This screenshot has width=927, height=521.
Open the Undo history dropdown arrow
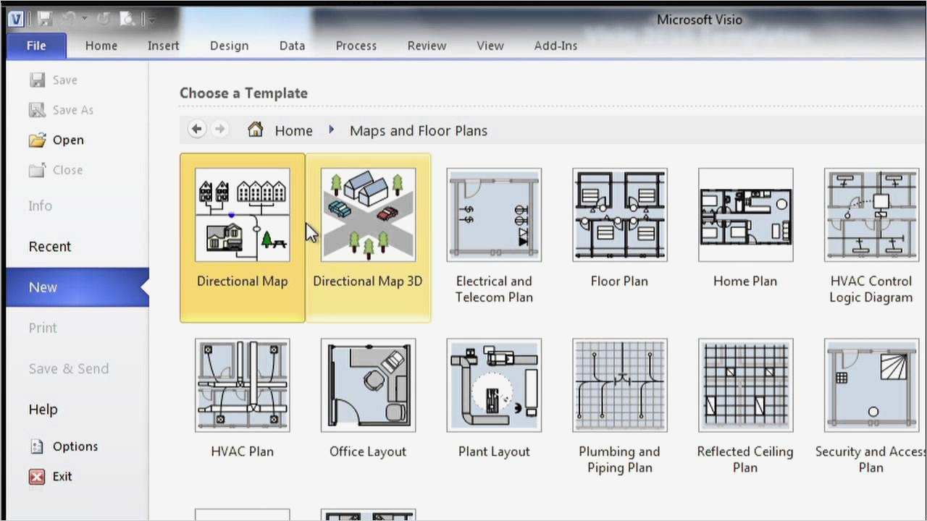click(x=84, y=19)
